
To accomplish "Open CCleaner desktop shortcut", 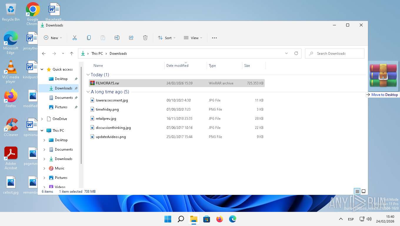I will [x=11, y=127].
